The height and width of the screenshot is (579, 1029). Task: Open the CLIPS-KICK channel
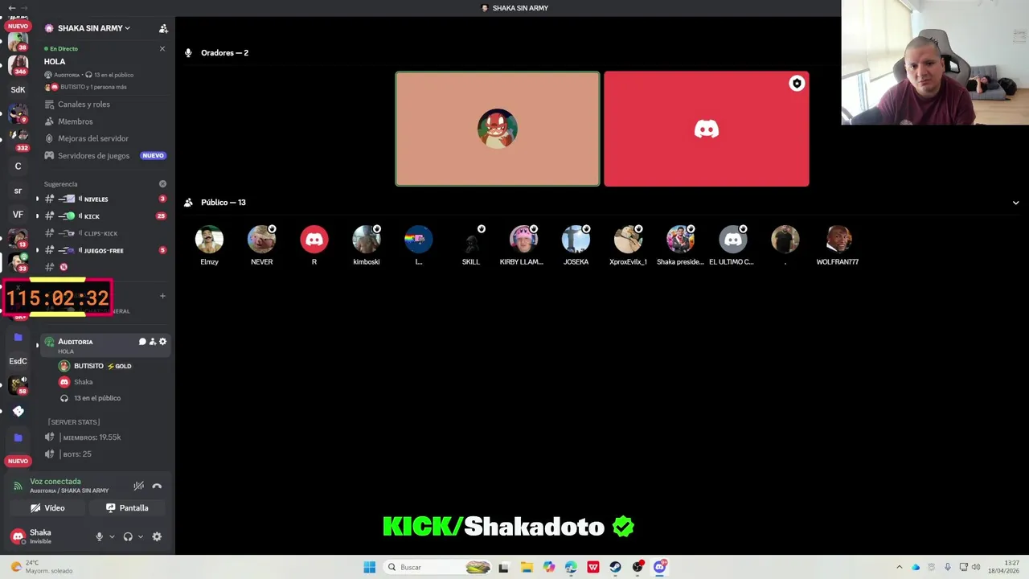(105, 233)
